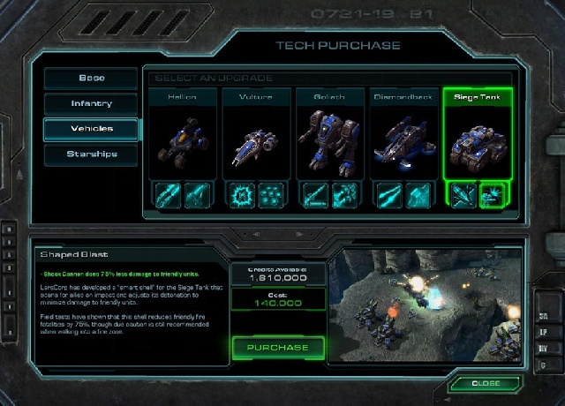Pick the first Goliath upgrade icon

pyautogui.click(x=315, y=196)
